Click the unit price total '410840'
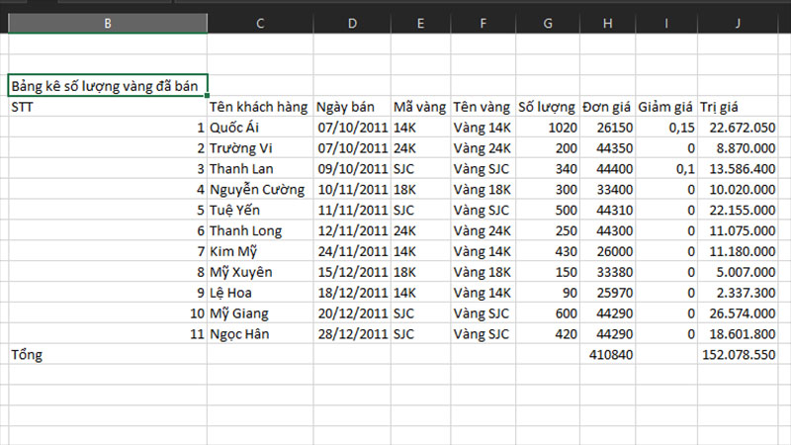 point(607,354)
